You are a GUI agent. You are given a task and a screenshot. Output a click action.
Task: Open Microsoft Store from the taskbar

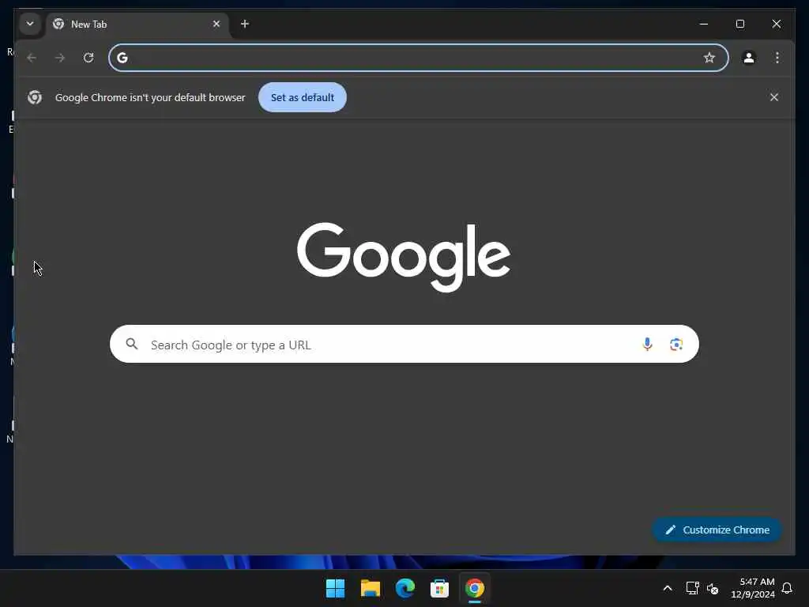tap(439, 588)
